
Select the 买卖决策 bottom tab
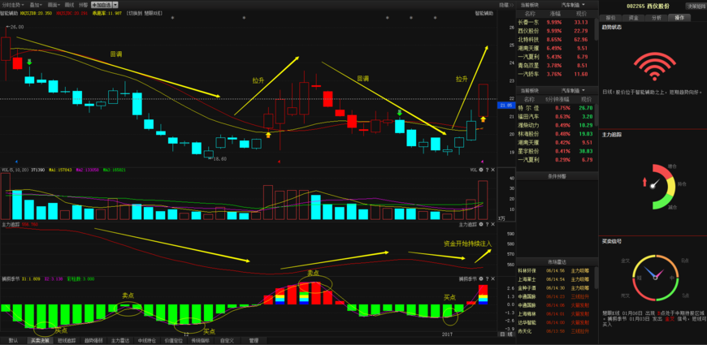[40, 340]
